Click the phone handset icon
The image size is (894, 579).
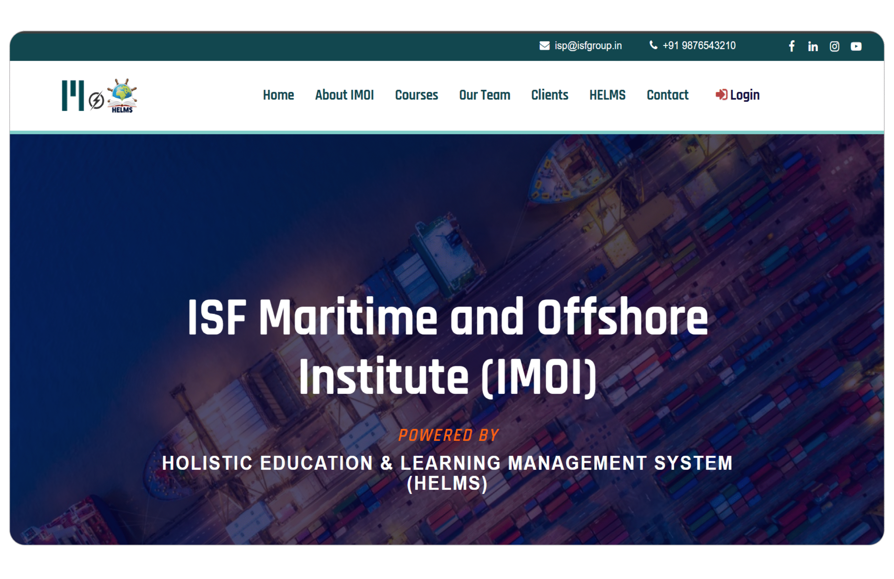653,45
